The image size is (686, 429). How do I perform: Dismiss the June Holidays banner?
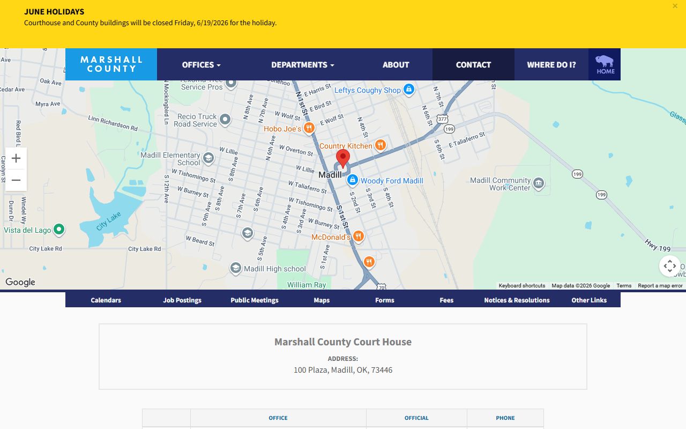point(675,6)
